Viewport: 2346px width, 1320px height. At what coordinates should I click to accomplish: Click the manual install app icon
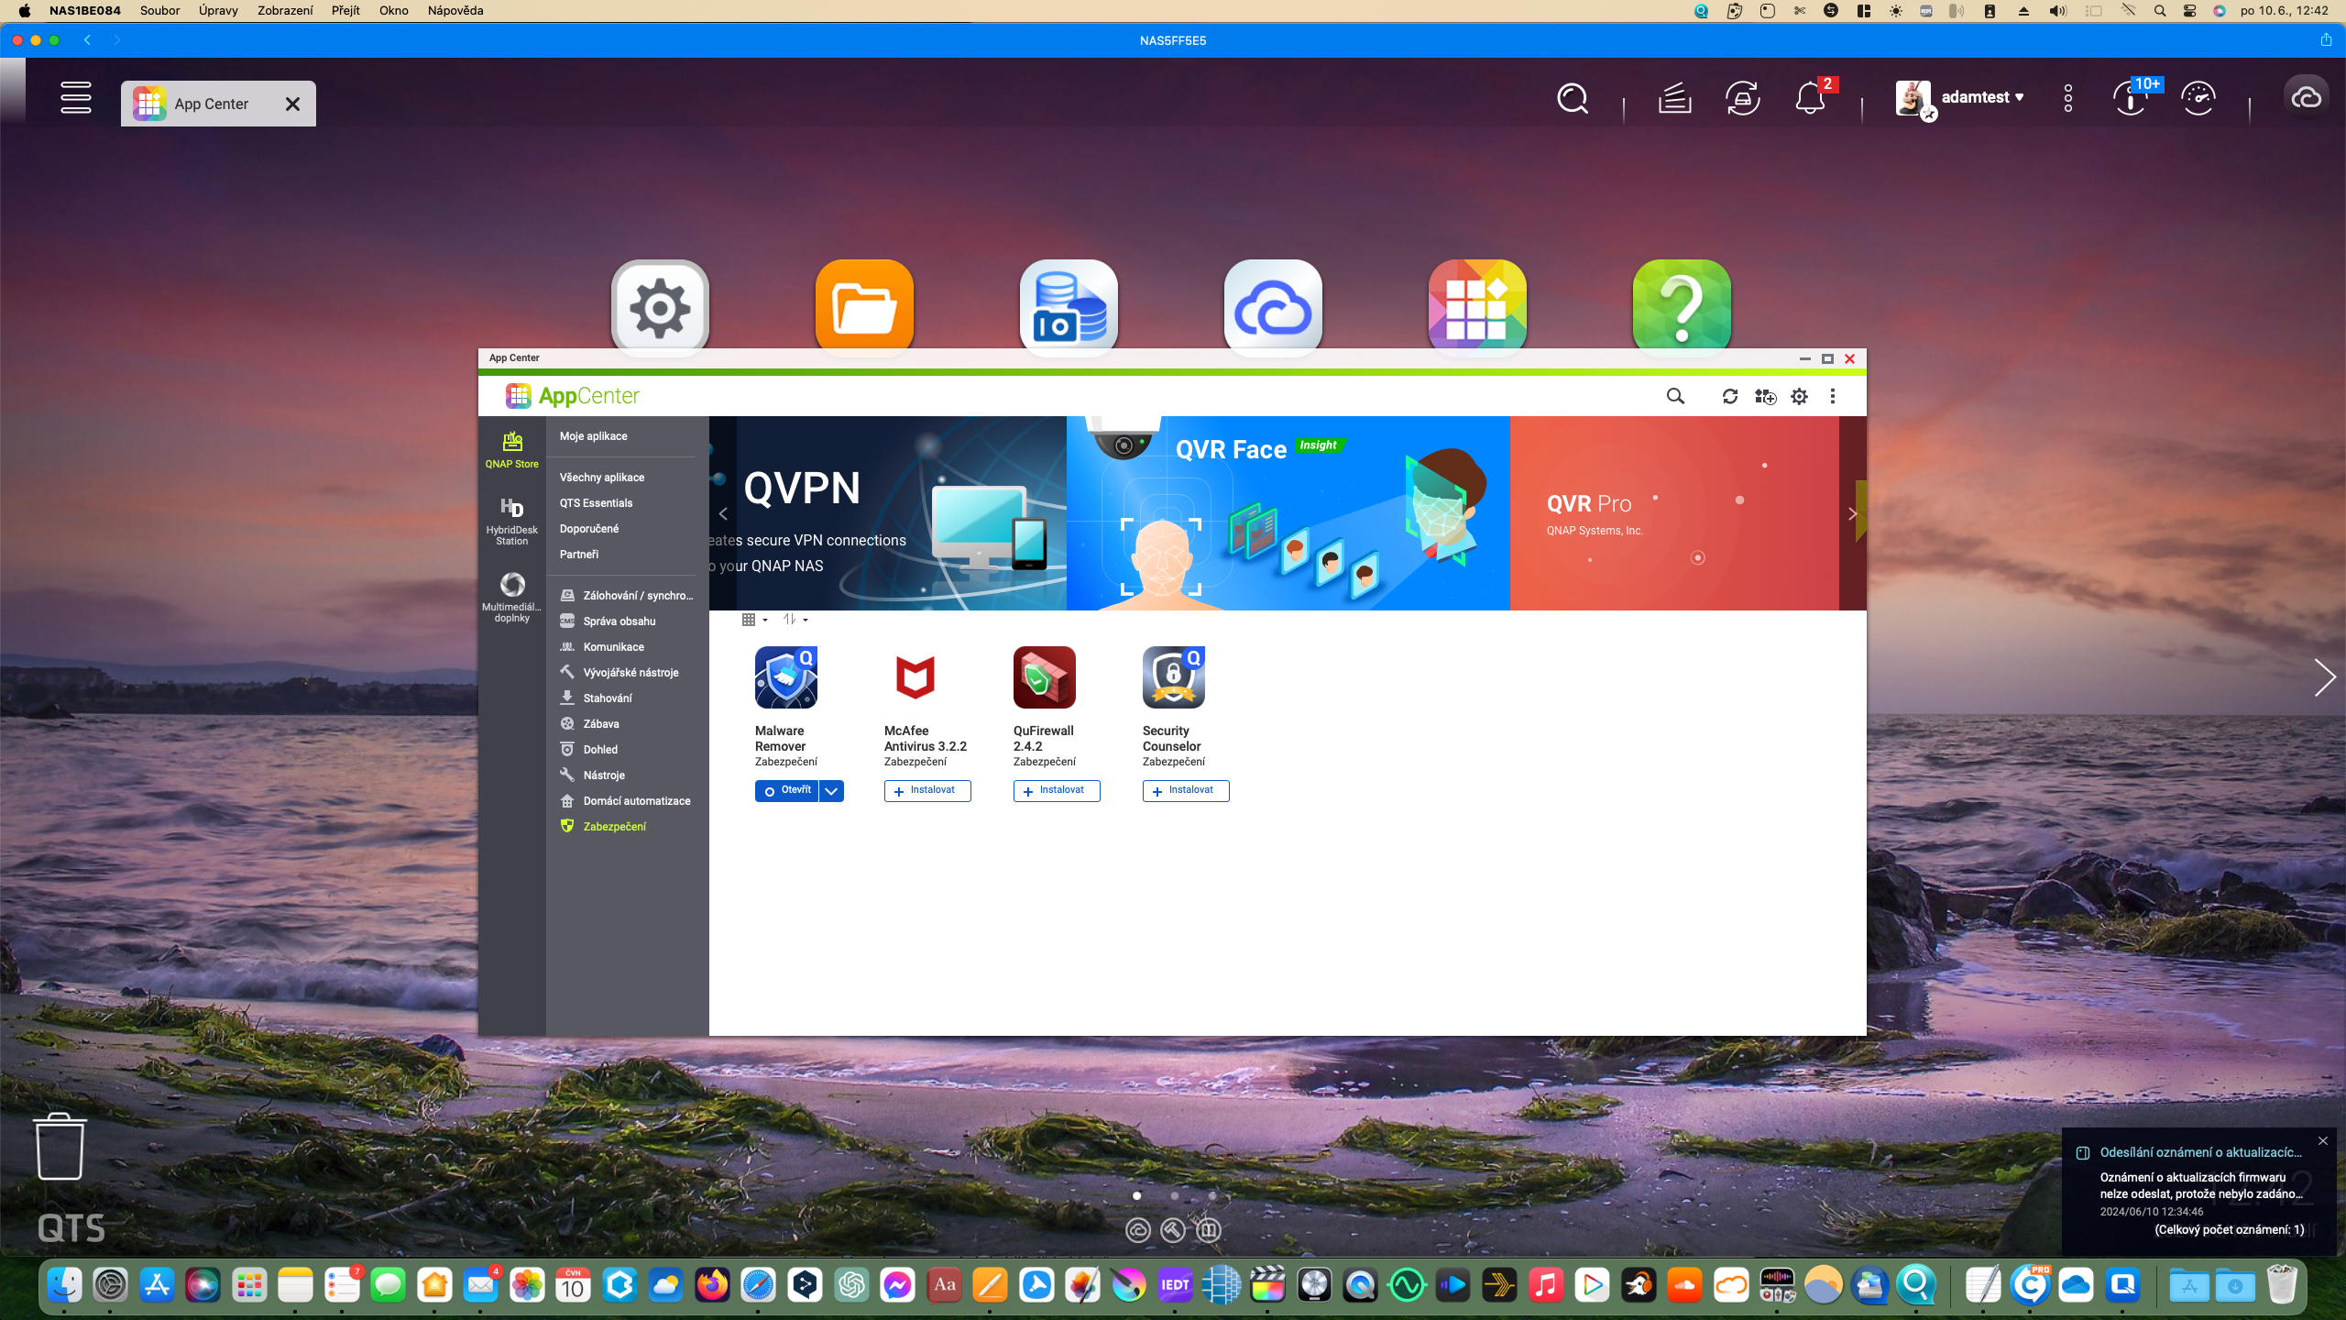point(1765,396)
